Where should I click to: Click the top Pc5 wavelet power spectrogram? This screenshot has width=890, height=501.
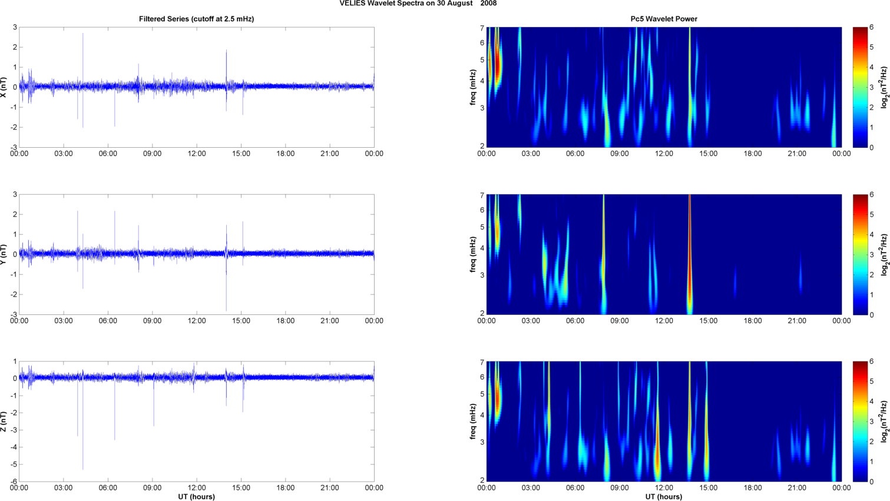click(x=664, y=87)
